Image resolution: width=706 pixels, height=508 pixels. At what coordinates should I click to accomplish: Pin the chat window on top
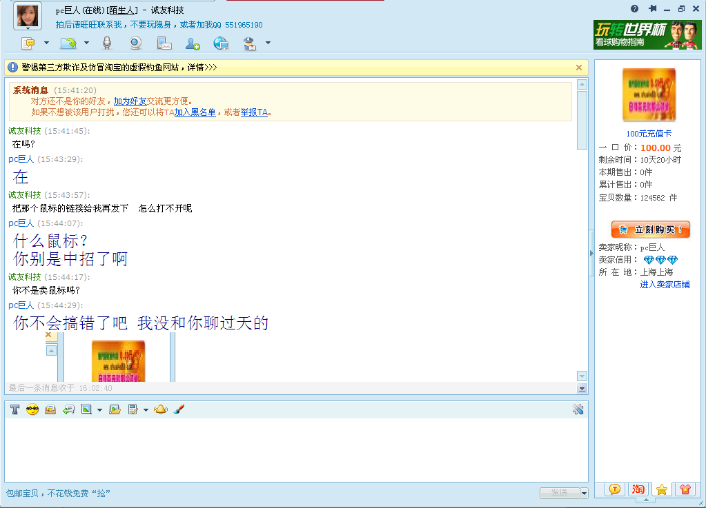coord(652,8)
